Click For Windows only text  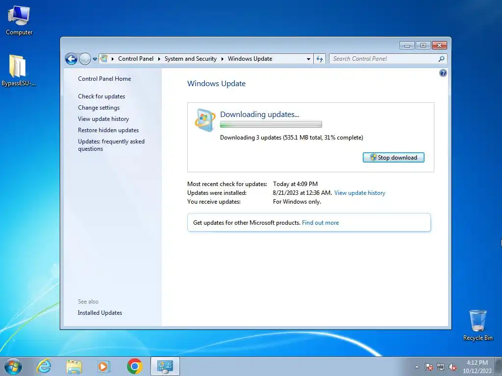(297, 202)
